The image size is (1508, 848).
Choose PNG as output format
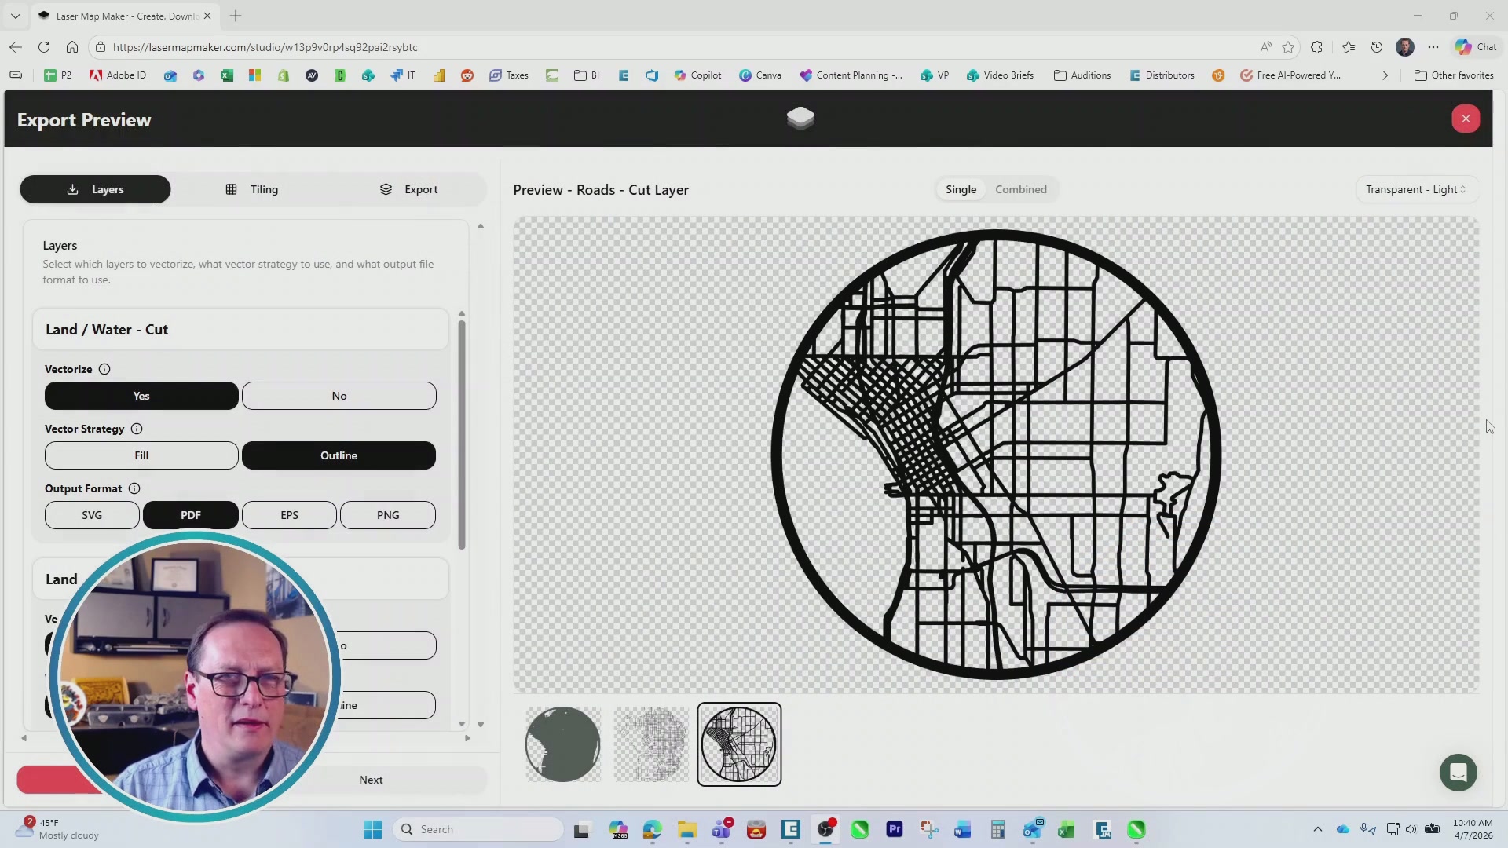pyautogui.click(x=387, y=514)
